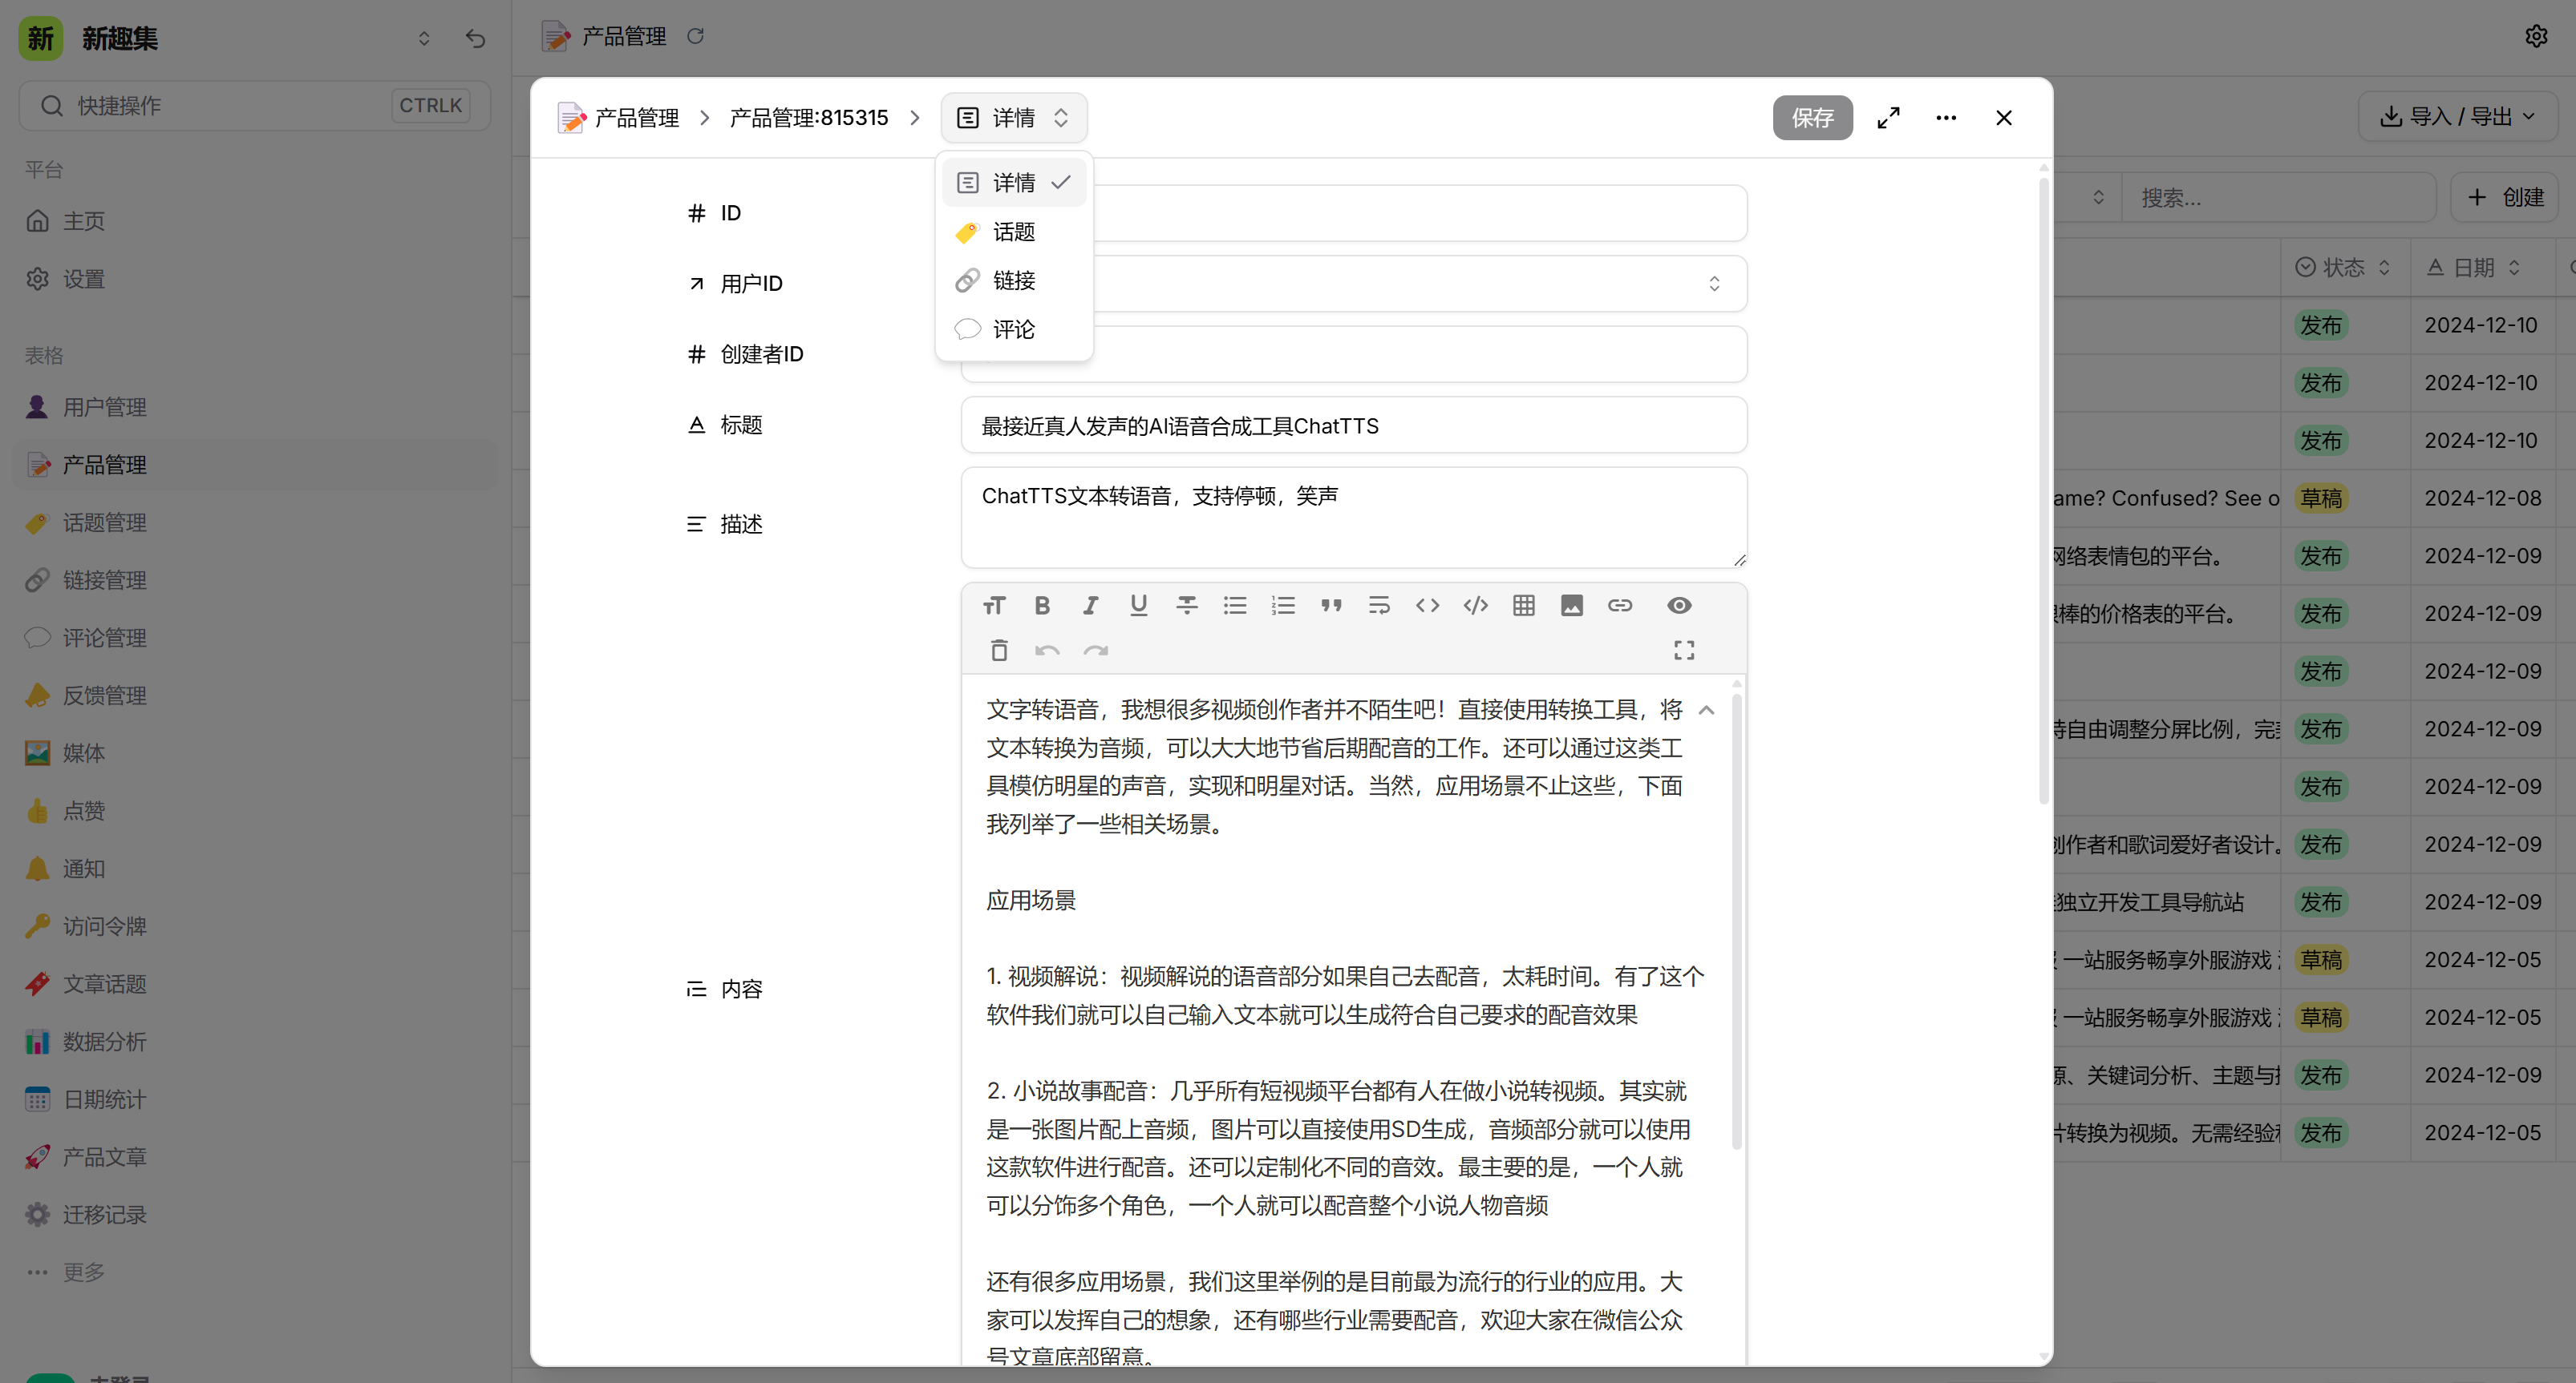2576x1383 pixels.
Task: Insert an image into the content
Action: tap(1571, 605)
